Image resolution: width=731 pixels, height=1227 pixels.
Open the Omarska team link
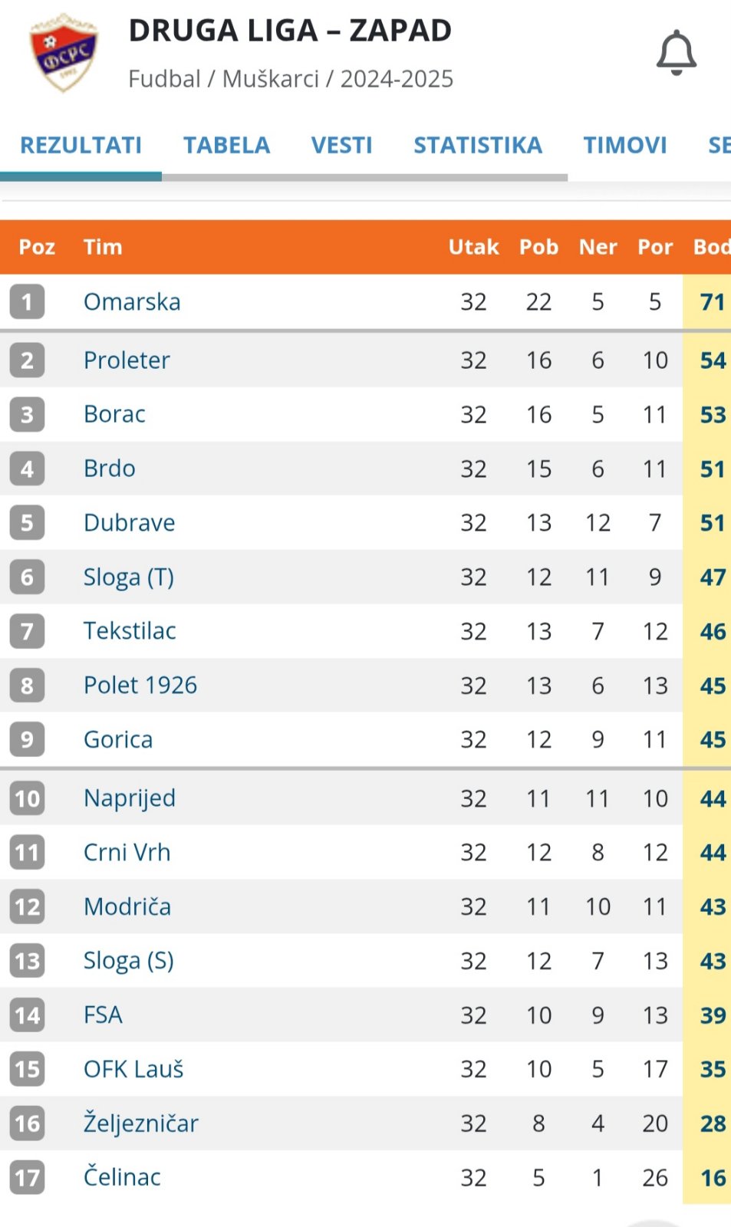click(132, 301)
